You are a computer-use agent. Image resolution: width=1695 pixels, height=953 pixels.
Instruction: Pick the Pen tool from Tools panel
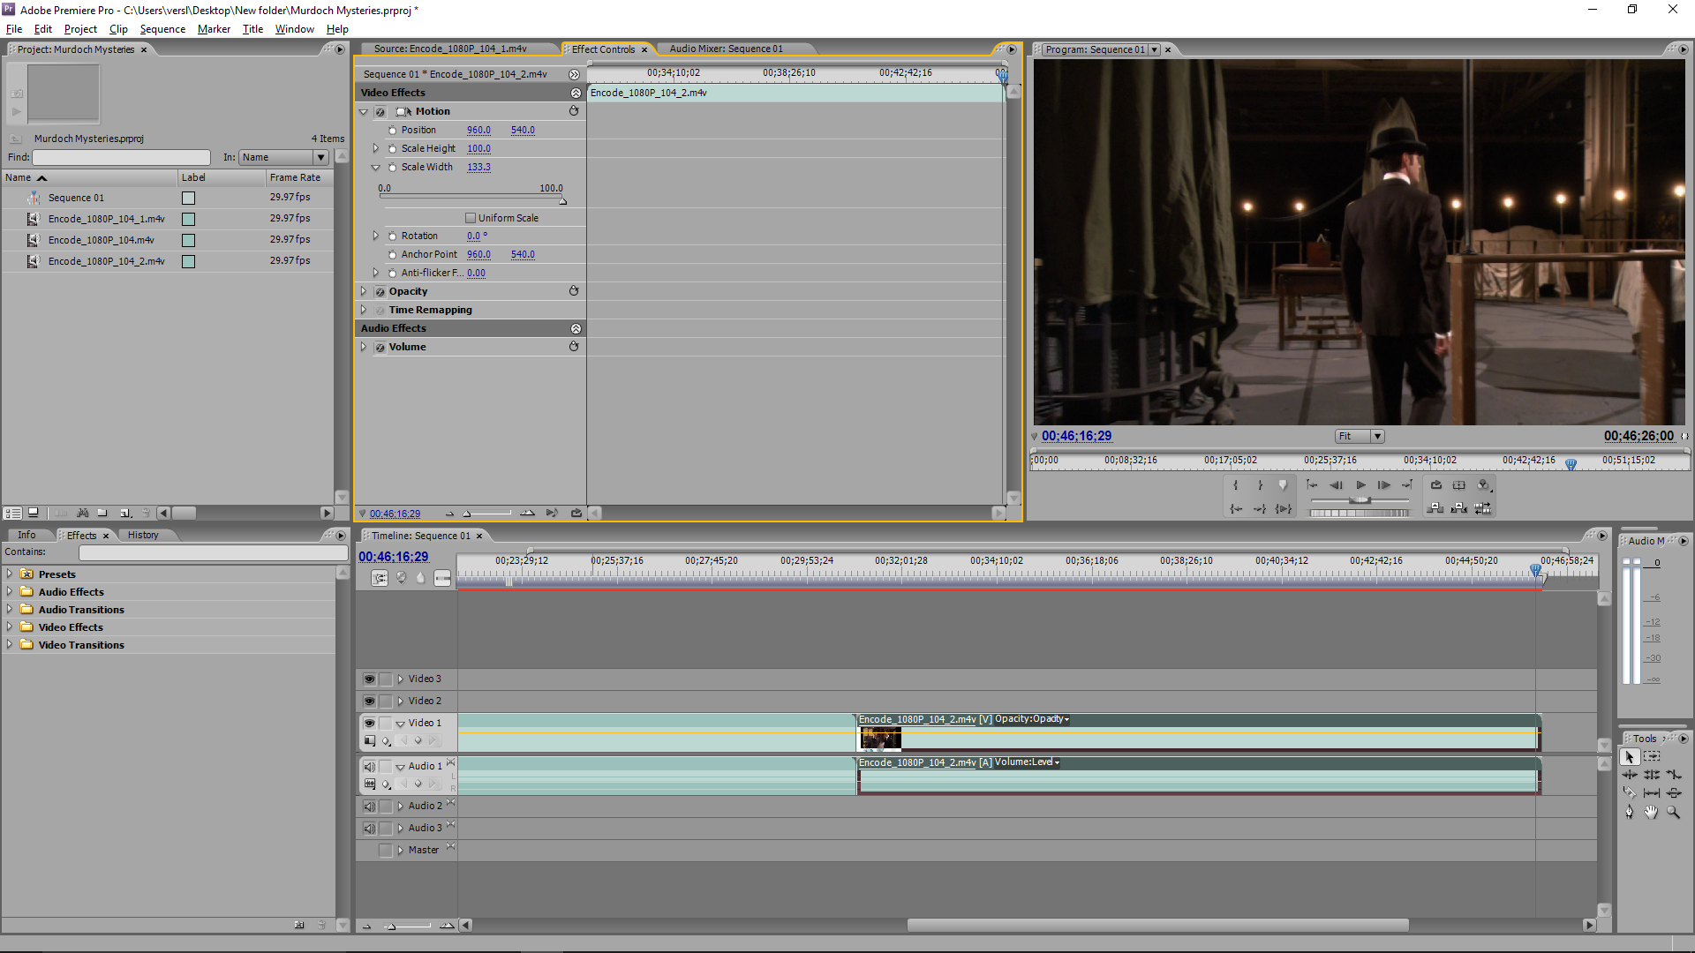[1630, 811]
